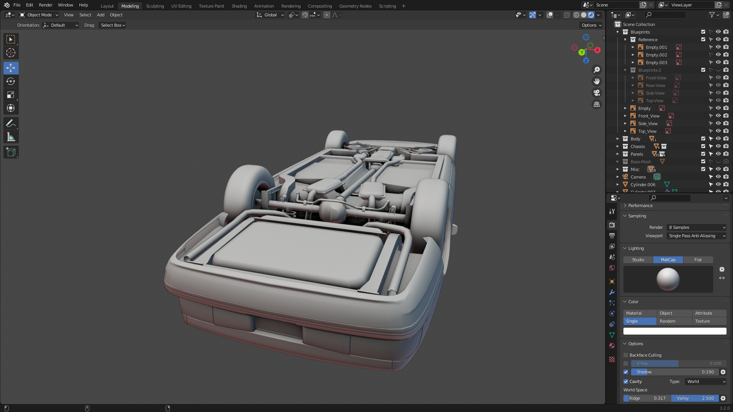Screen dimensions: 733x412
Task: Switch to perspective/orthographic grid icon
Action: click(x=596, y=104)
